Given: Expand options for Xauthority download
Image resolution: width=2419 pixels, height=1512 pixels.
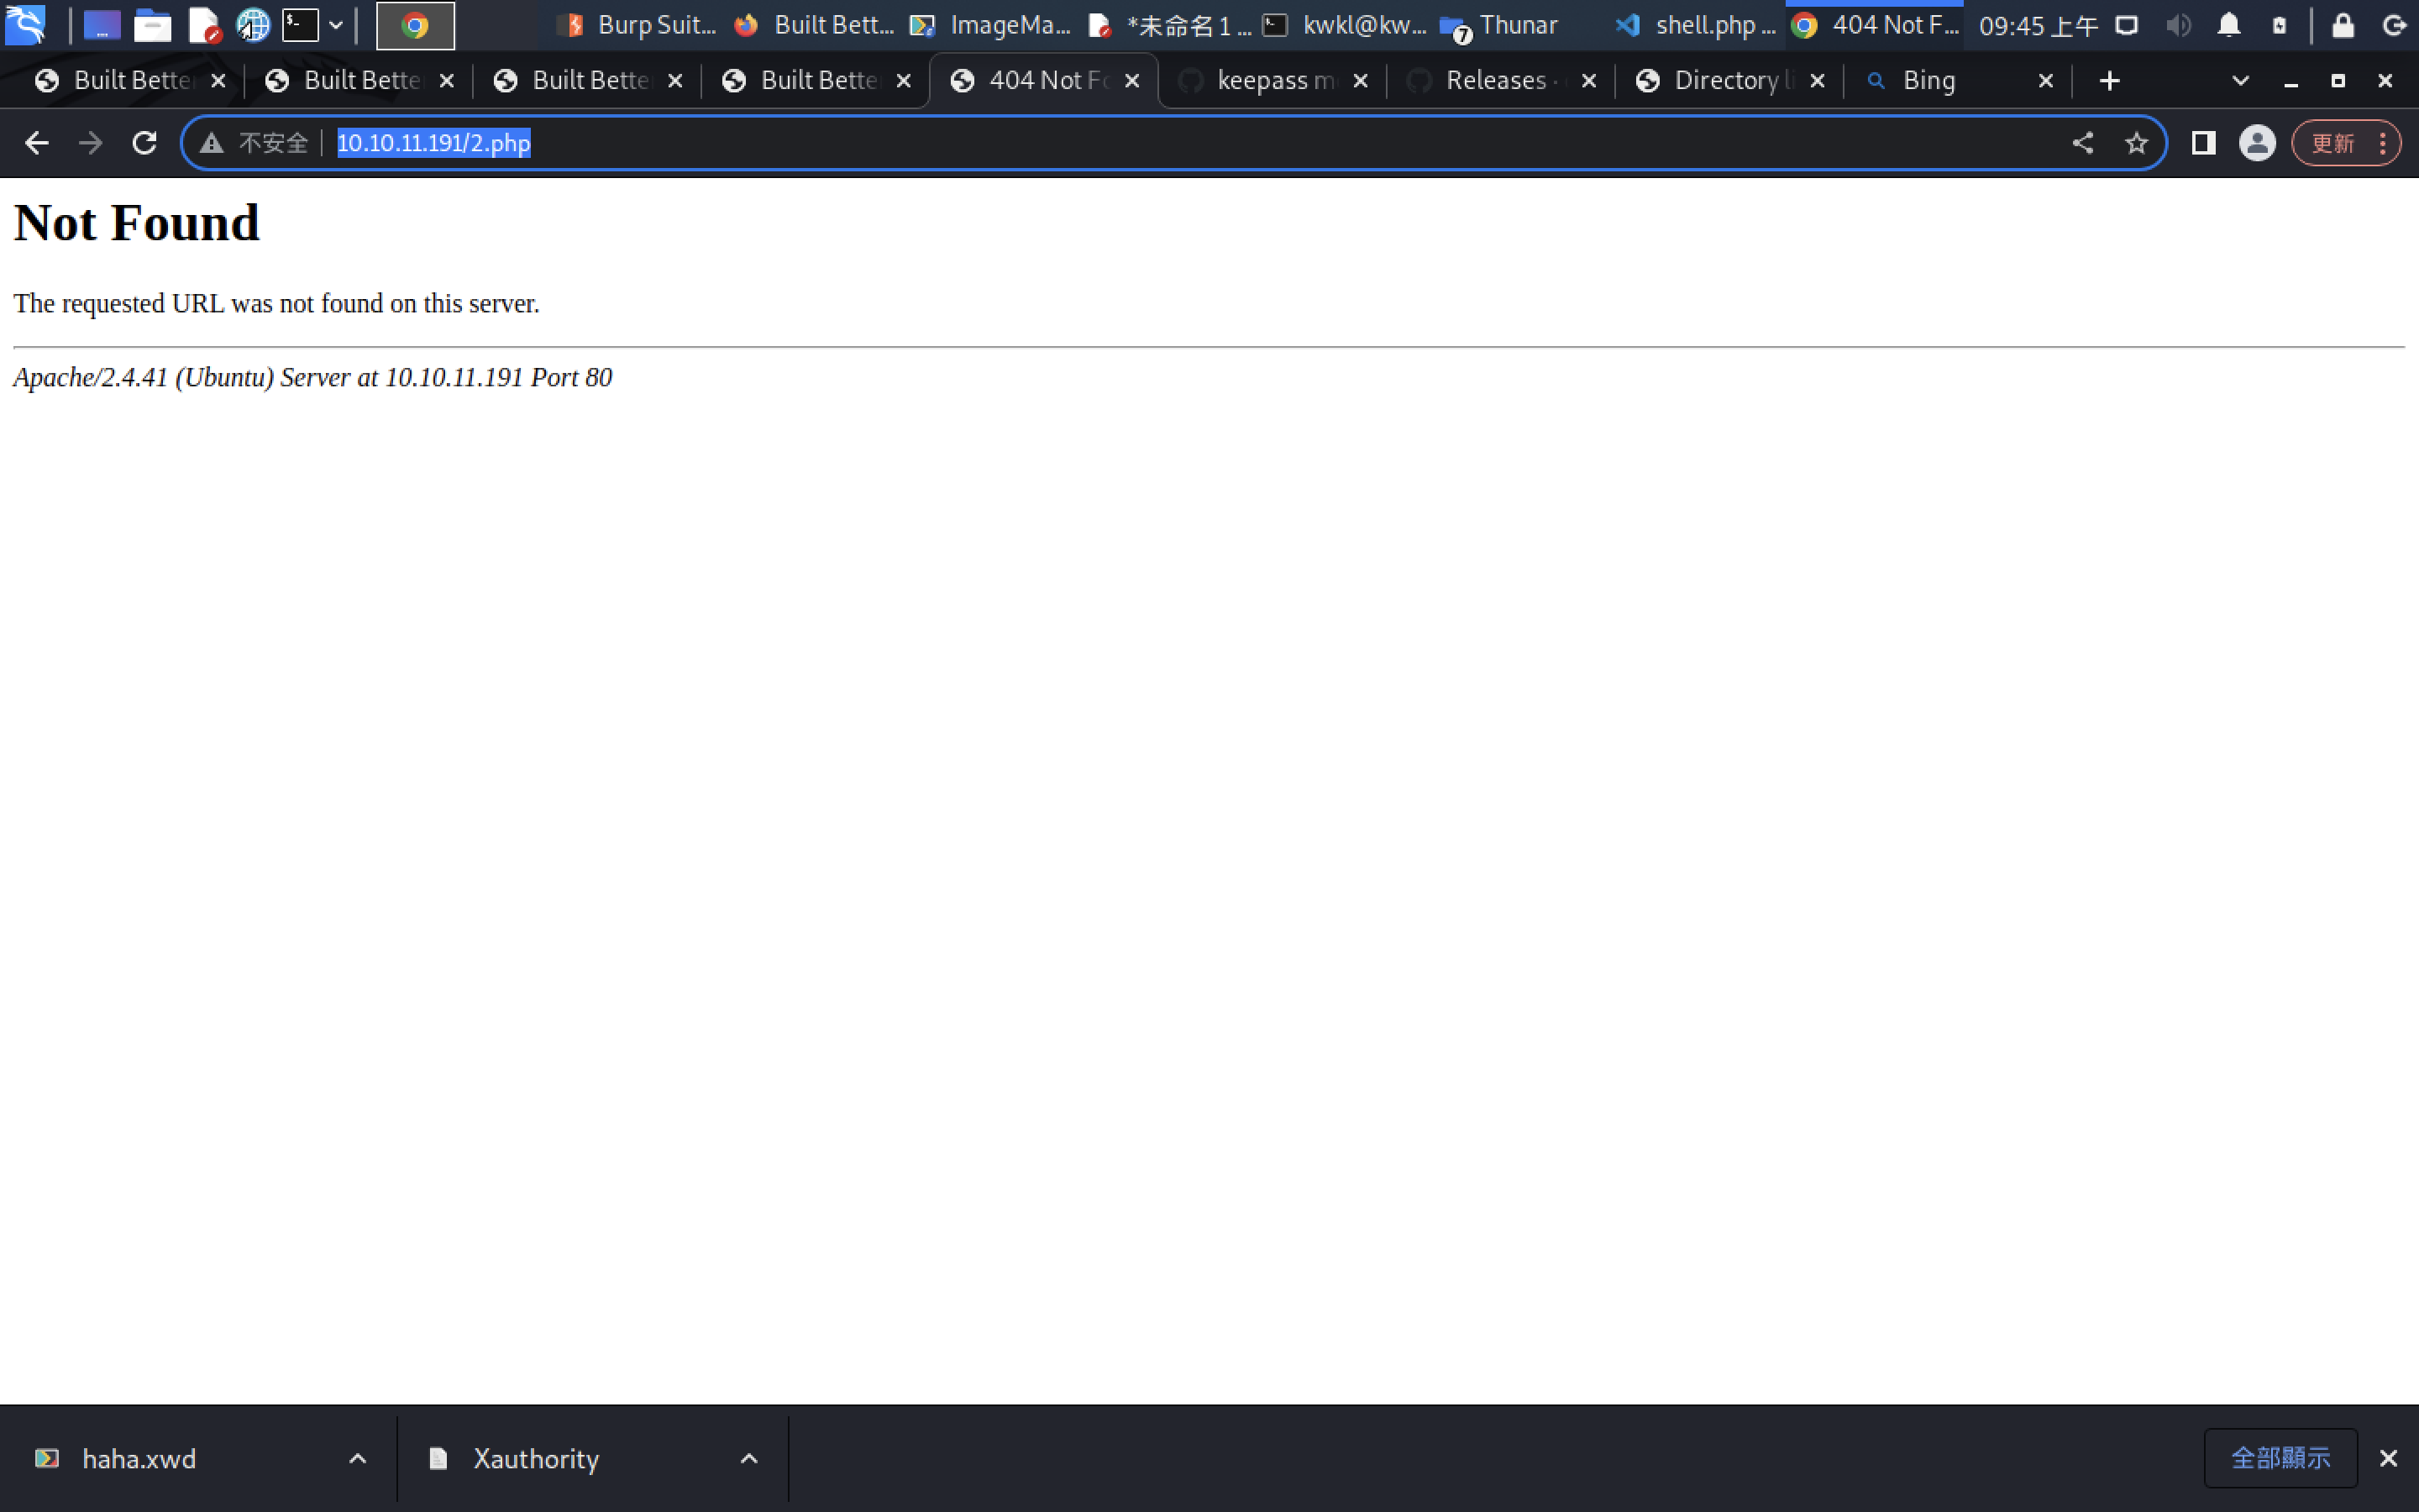Looking at the screenshot, I should click(x=748, y=1459).
